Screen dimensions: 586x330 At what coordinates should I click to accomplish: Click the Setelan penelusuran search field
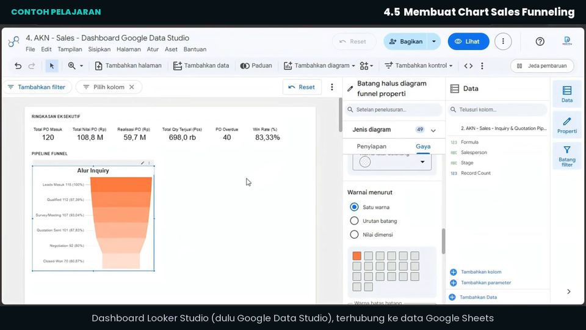click(393, 109)
